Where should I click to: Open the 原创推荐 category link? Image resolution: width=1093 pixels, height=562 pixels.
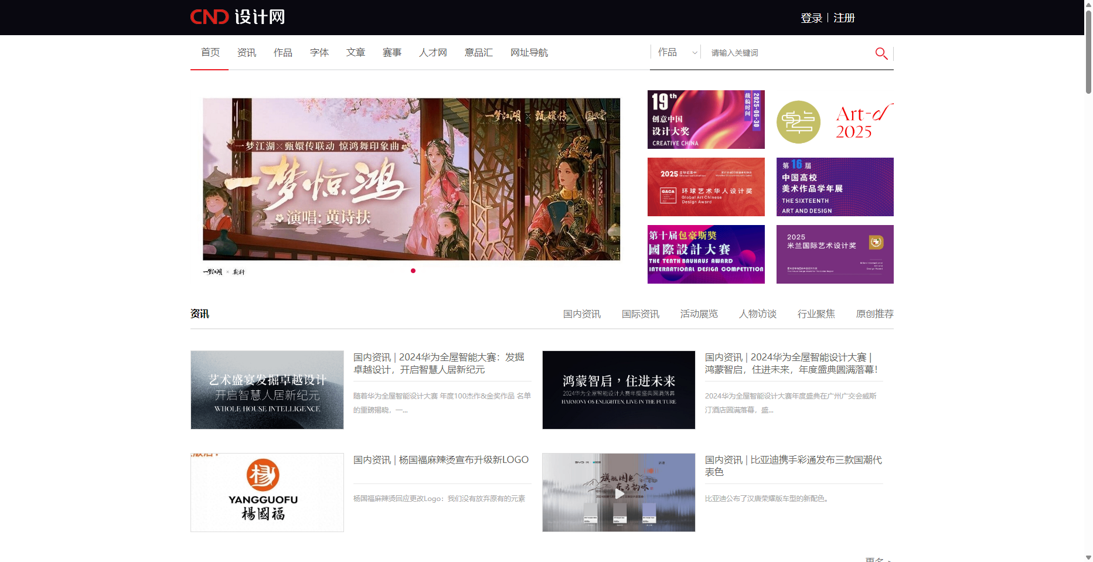[x=874, y=314]
